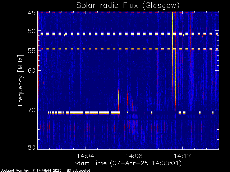The width and height of the screenshot is (230, 172).
Task: Click the 45 frequency axis label
Action: (32, 13)
